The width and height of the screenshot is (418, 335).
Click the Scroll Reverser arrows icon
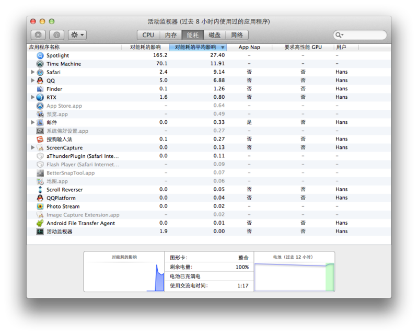pos(40,190)
